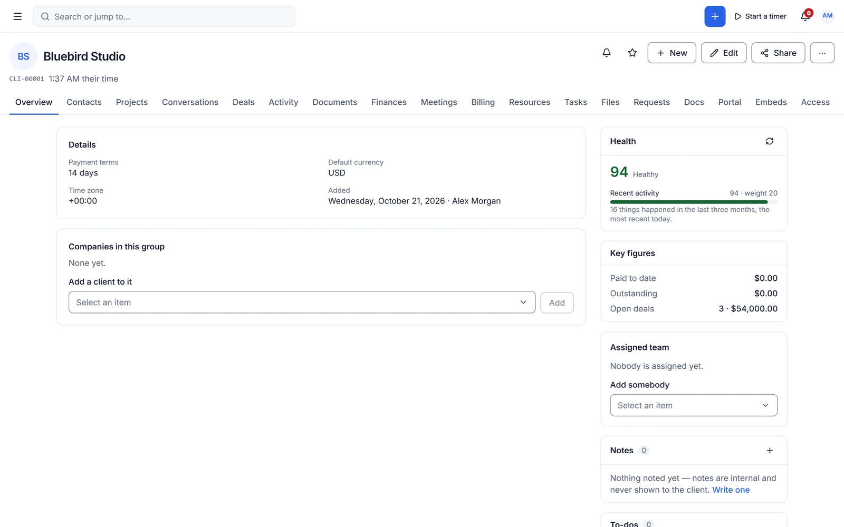Open the Files tab
The image size is (844, 527).
(610, 102)
